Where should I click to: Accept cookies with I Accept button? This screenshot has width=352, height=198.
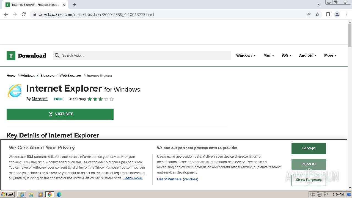point(309,148)
